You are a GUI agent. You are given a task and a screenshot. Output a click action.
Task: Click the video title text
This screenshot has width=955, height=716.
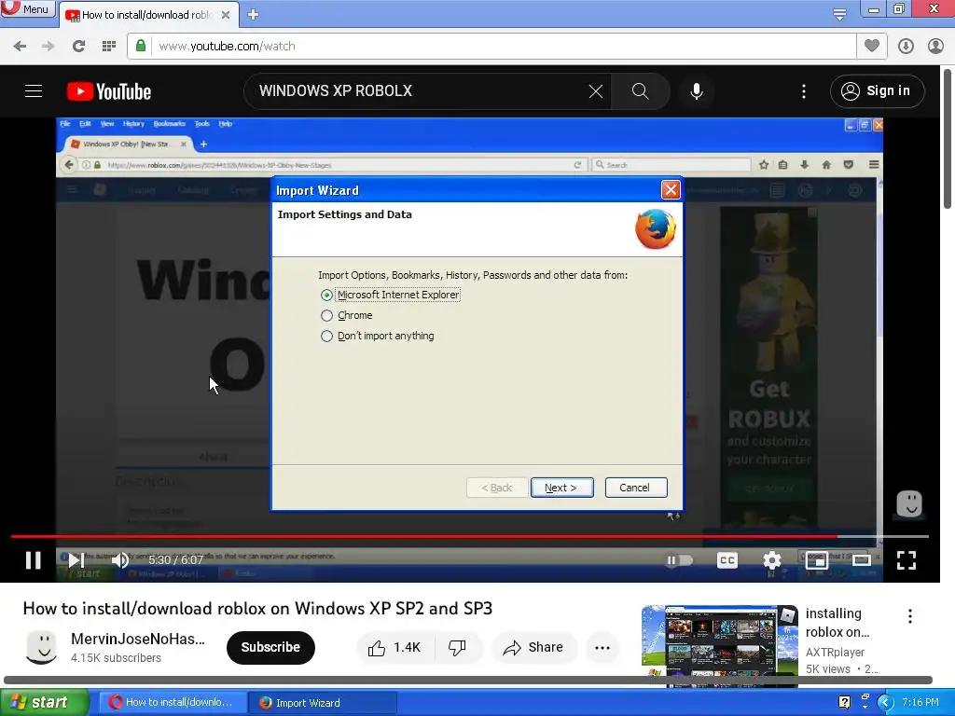tap(257, 608)
